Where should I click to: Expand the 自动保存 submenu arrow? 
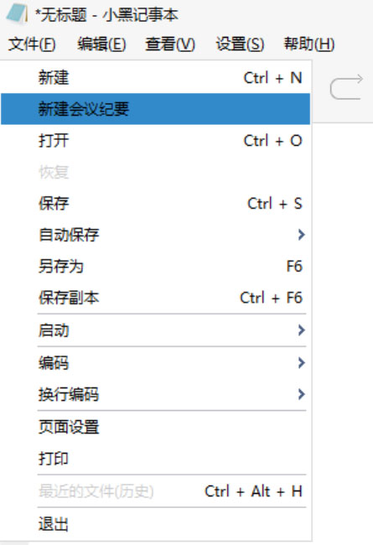point(302,235)
